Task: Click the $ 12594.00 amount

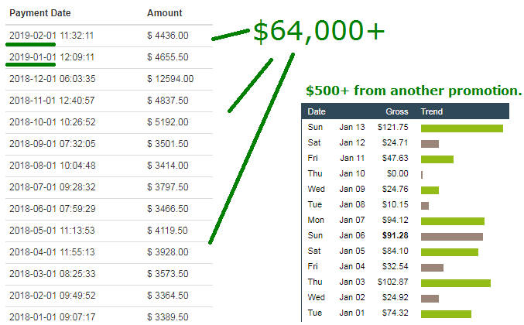Action: 170,79
